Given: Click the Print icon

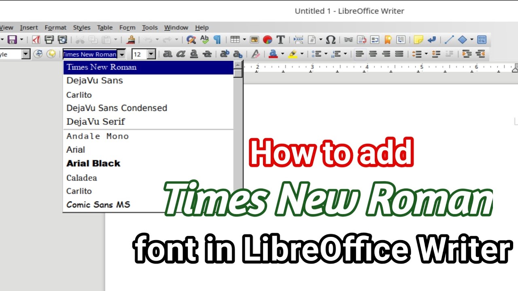Looking at the screenshot, I should click(x=49, y=40).
